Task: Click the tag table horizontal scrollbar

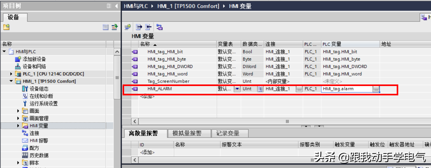Action: [287, 121]
